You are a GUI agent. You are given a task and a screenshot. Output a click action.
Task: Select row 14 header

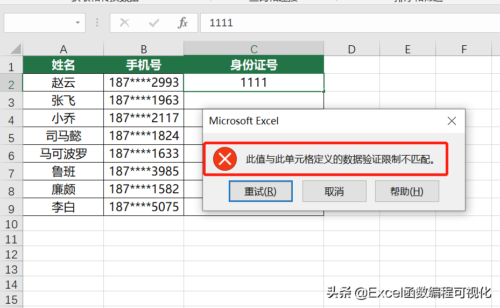[x=11, y=284]
